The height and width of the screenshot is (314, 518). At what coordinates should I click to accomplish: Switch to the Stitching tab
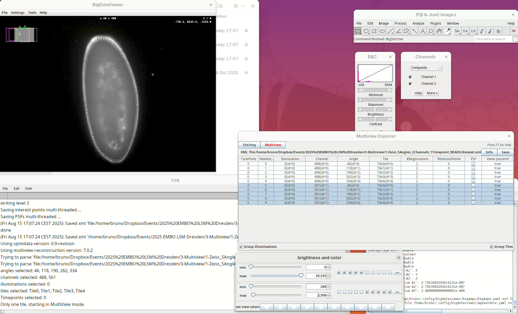(249, 145)
